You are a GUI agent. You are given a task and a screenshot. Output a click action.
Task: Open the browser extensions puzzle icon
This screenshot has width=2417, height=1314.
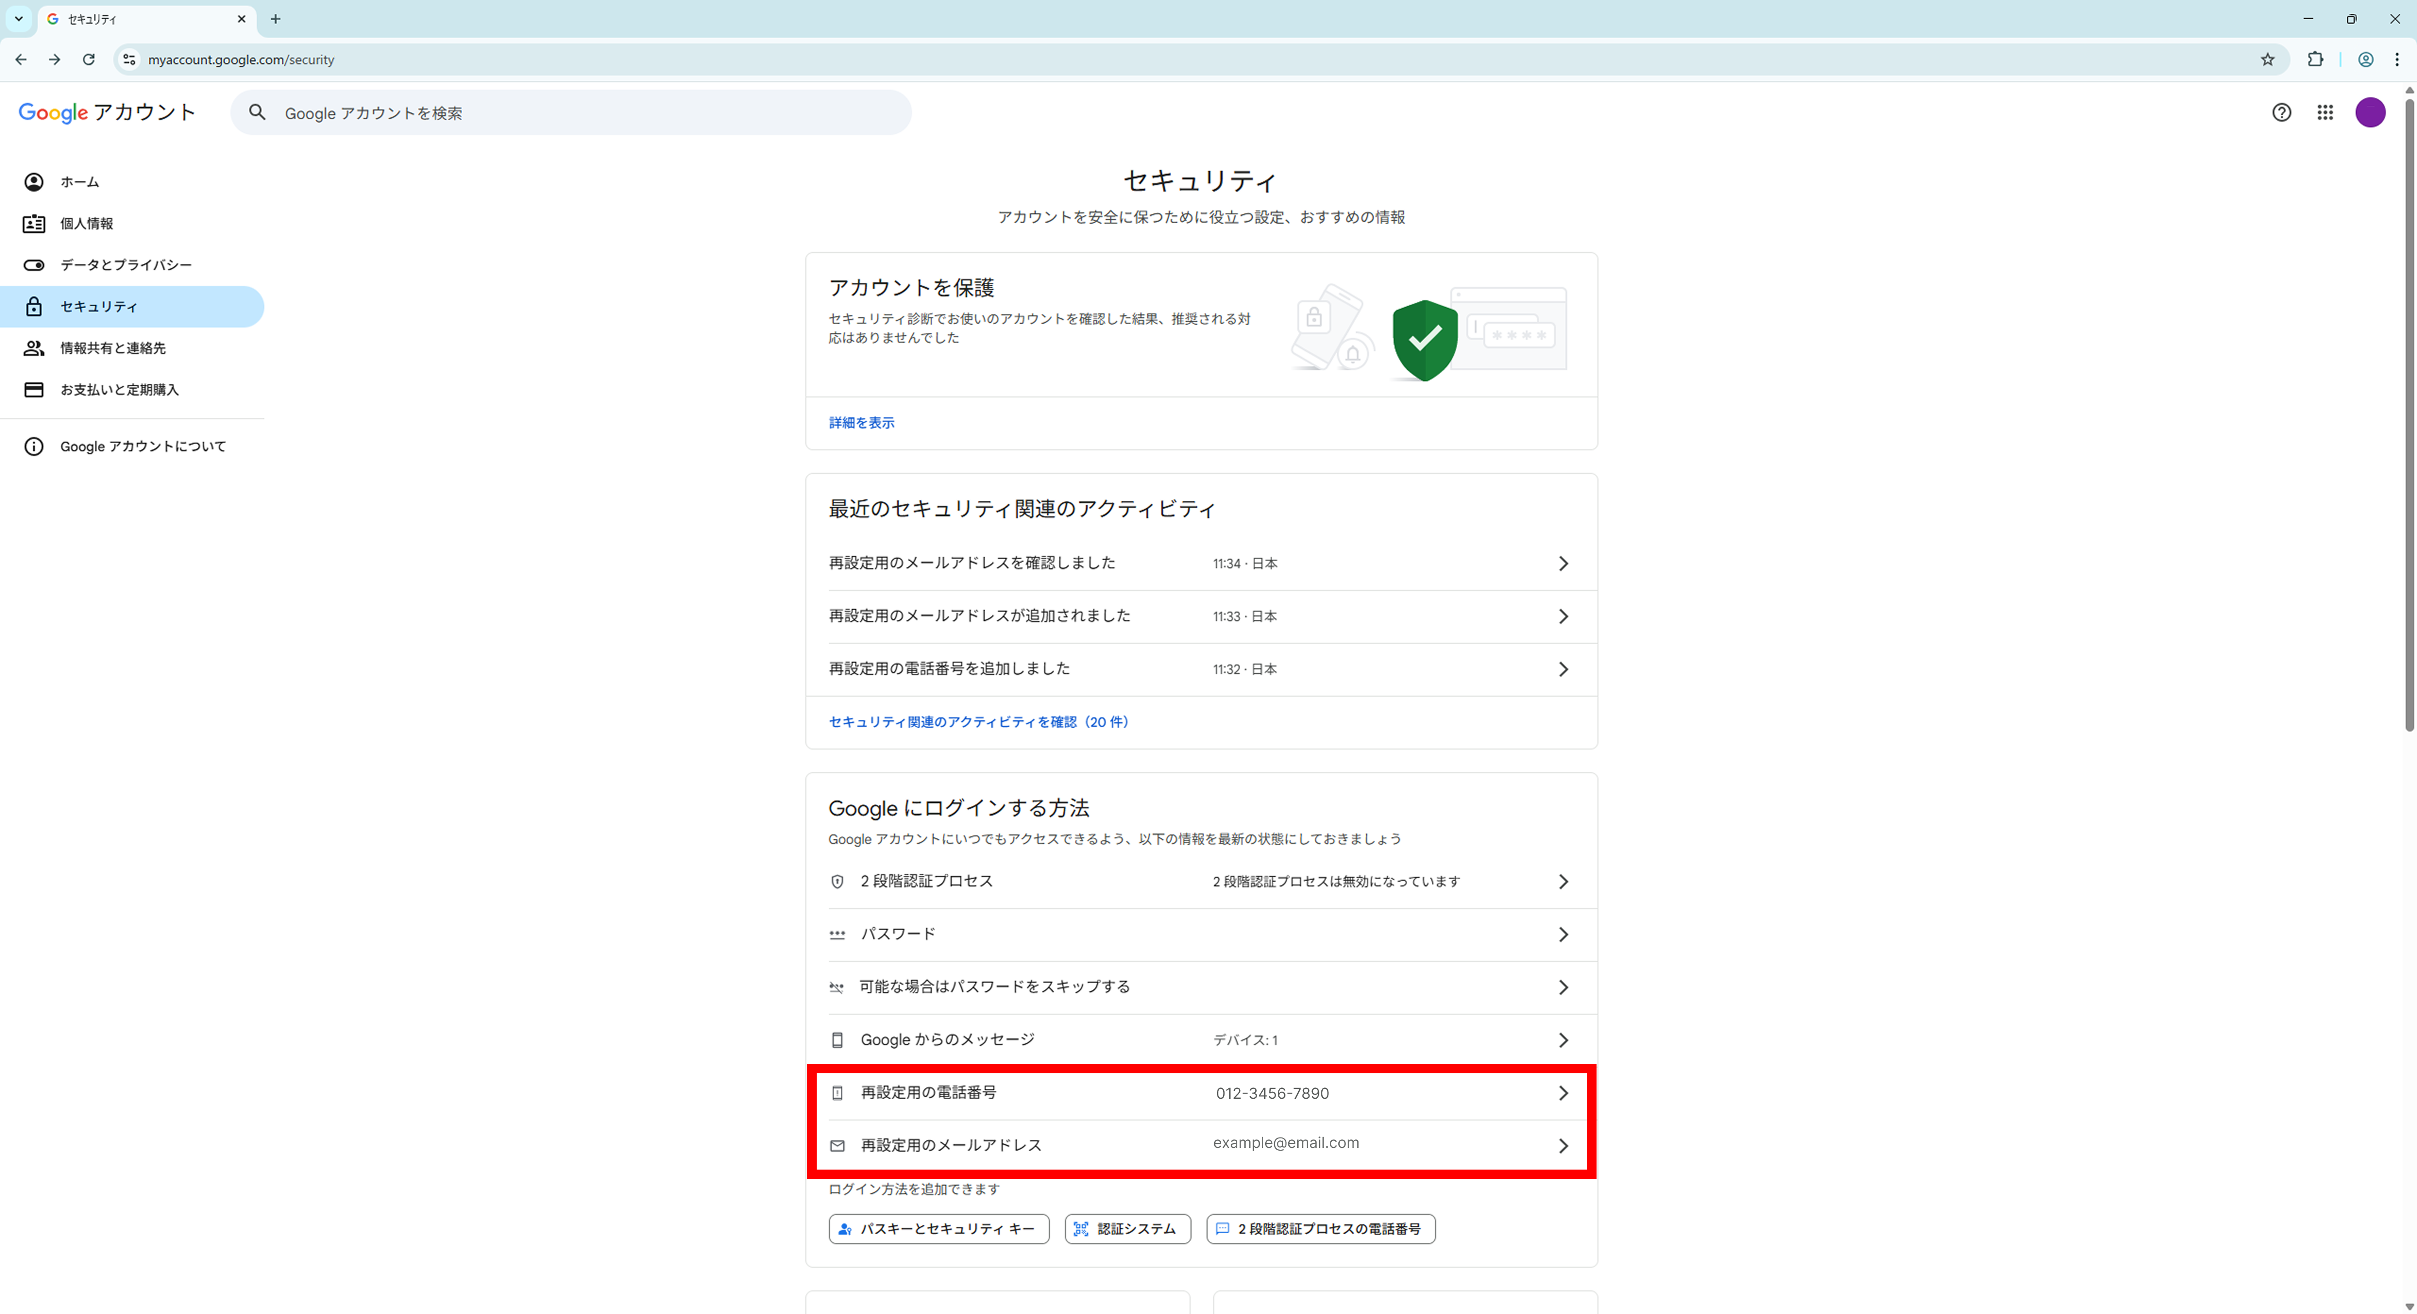tap(2315, 59)
